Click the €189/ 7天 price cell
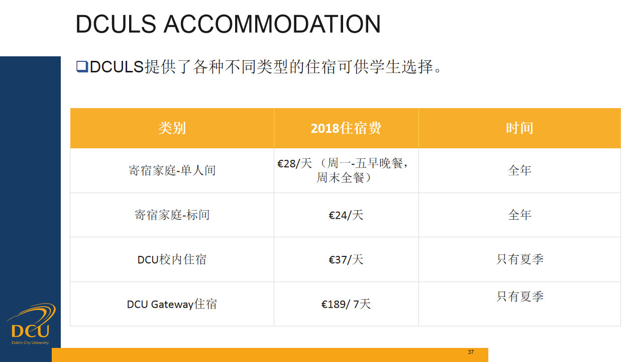The image size is (643, 362). click(x=346, y=304)
